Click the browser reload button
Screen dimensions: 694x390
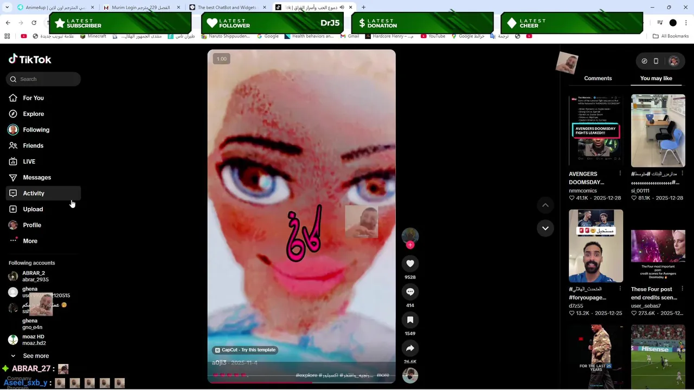[34, 23]
